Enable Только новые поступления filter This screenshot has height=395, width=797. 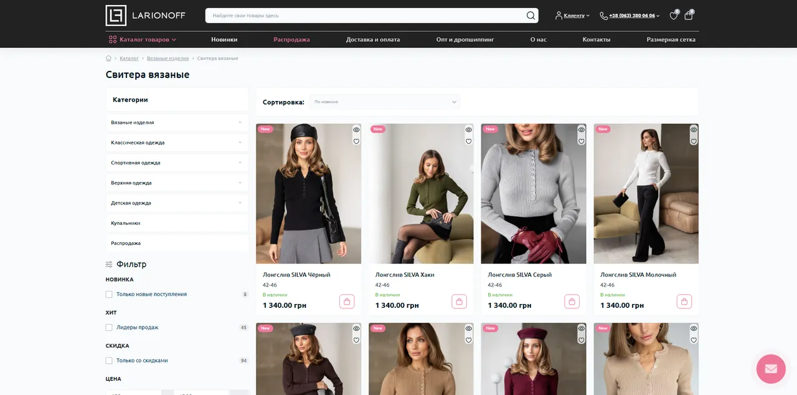click(x=109, y=294)
